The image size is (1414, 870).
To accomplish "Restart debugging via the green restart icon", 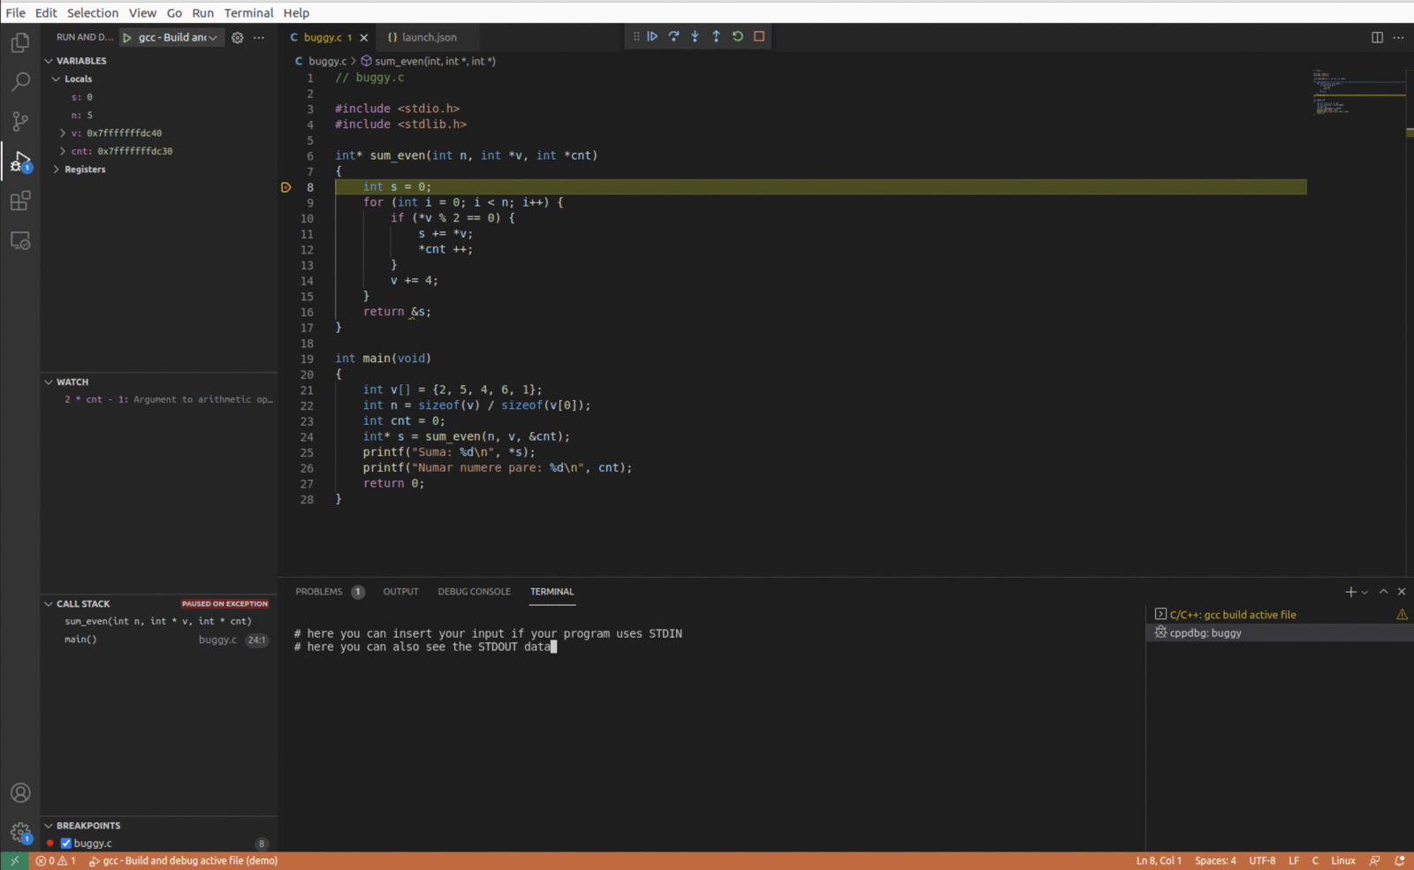I will click(x=738, y=36).
